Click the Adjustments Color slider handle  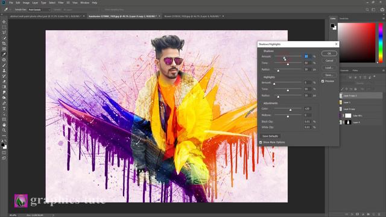[291, 110]
